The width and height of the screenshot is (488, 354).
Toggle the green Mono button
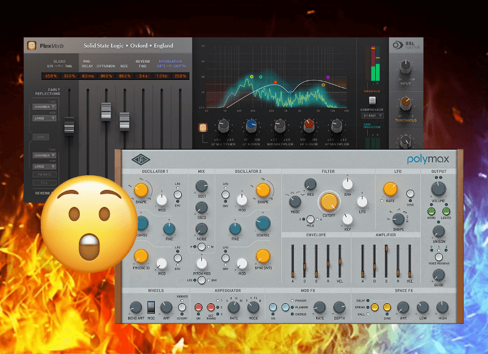431,211
